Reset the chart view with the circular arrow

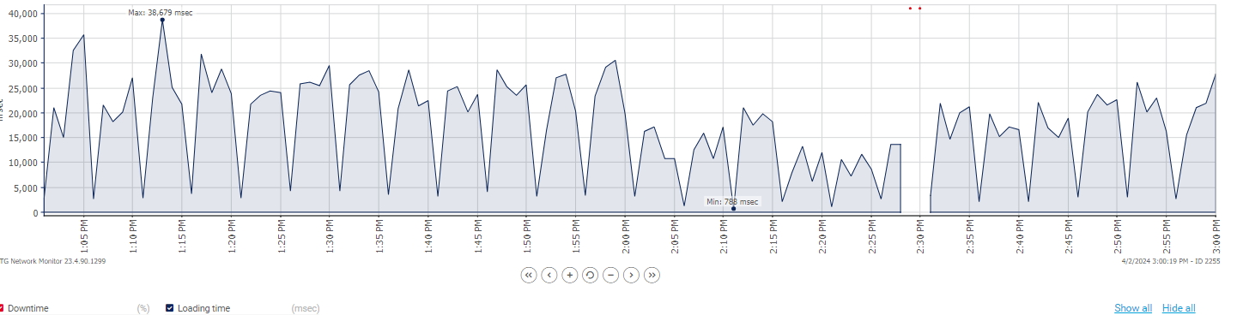(590, 275)
